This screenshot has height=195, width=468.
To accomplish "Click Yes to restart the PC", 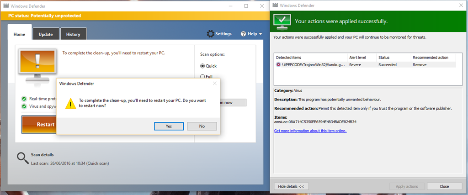I will pos(169,126).
